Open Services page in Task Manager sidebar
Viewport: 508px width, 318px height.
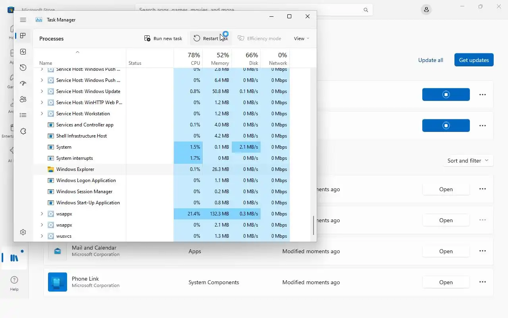23,131
